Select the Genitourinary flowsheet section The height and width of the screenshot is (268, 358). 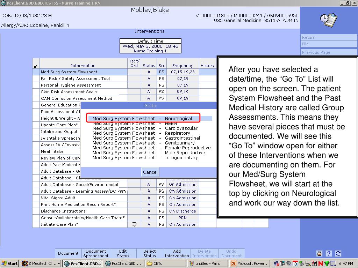143,143
